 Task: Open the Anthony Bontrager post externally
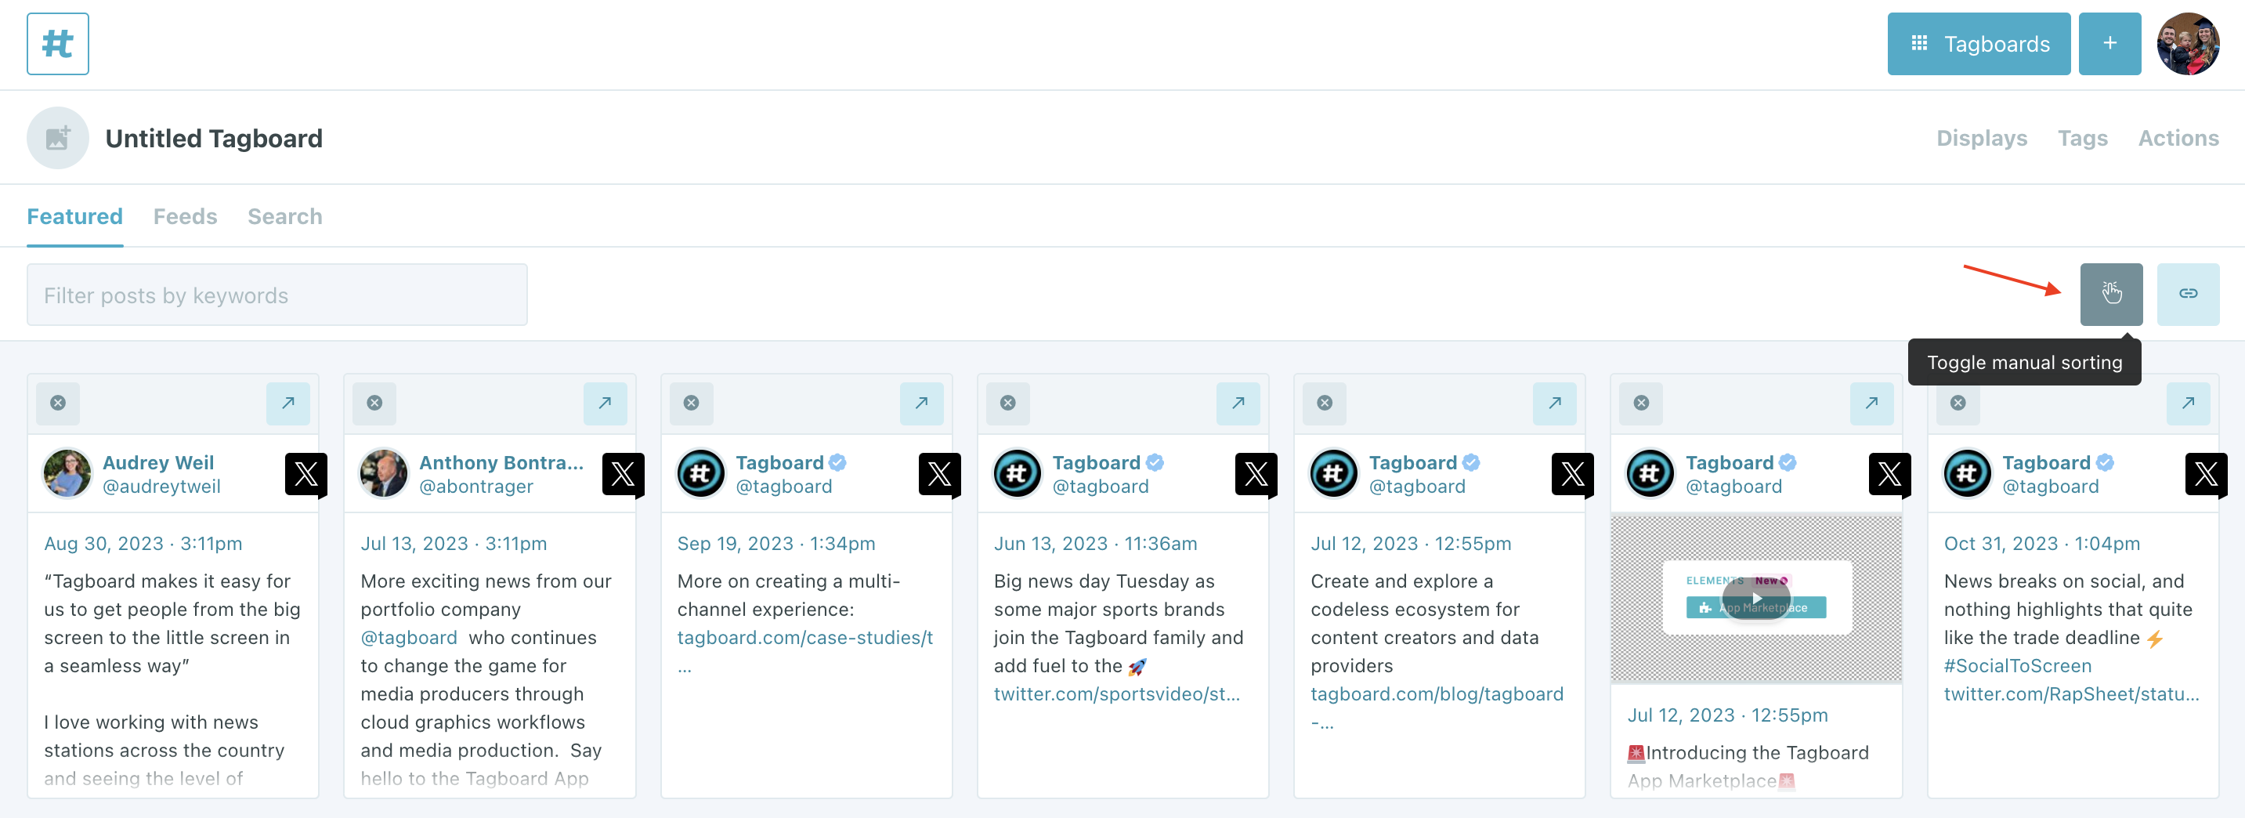coord(605,403)
